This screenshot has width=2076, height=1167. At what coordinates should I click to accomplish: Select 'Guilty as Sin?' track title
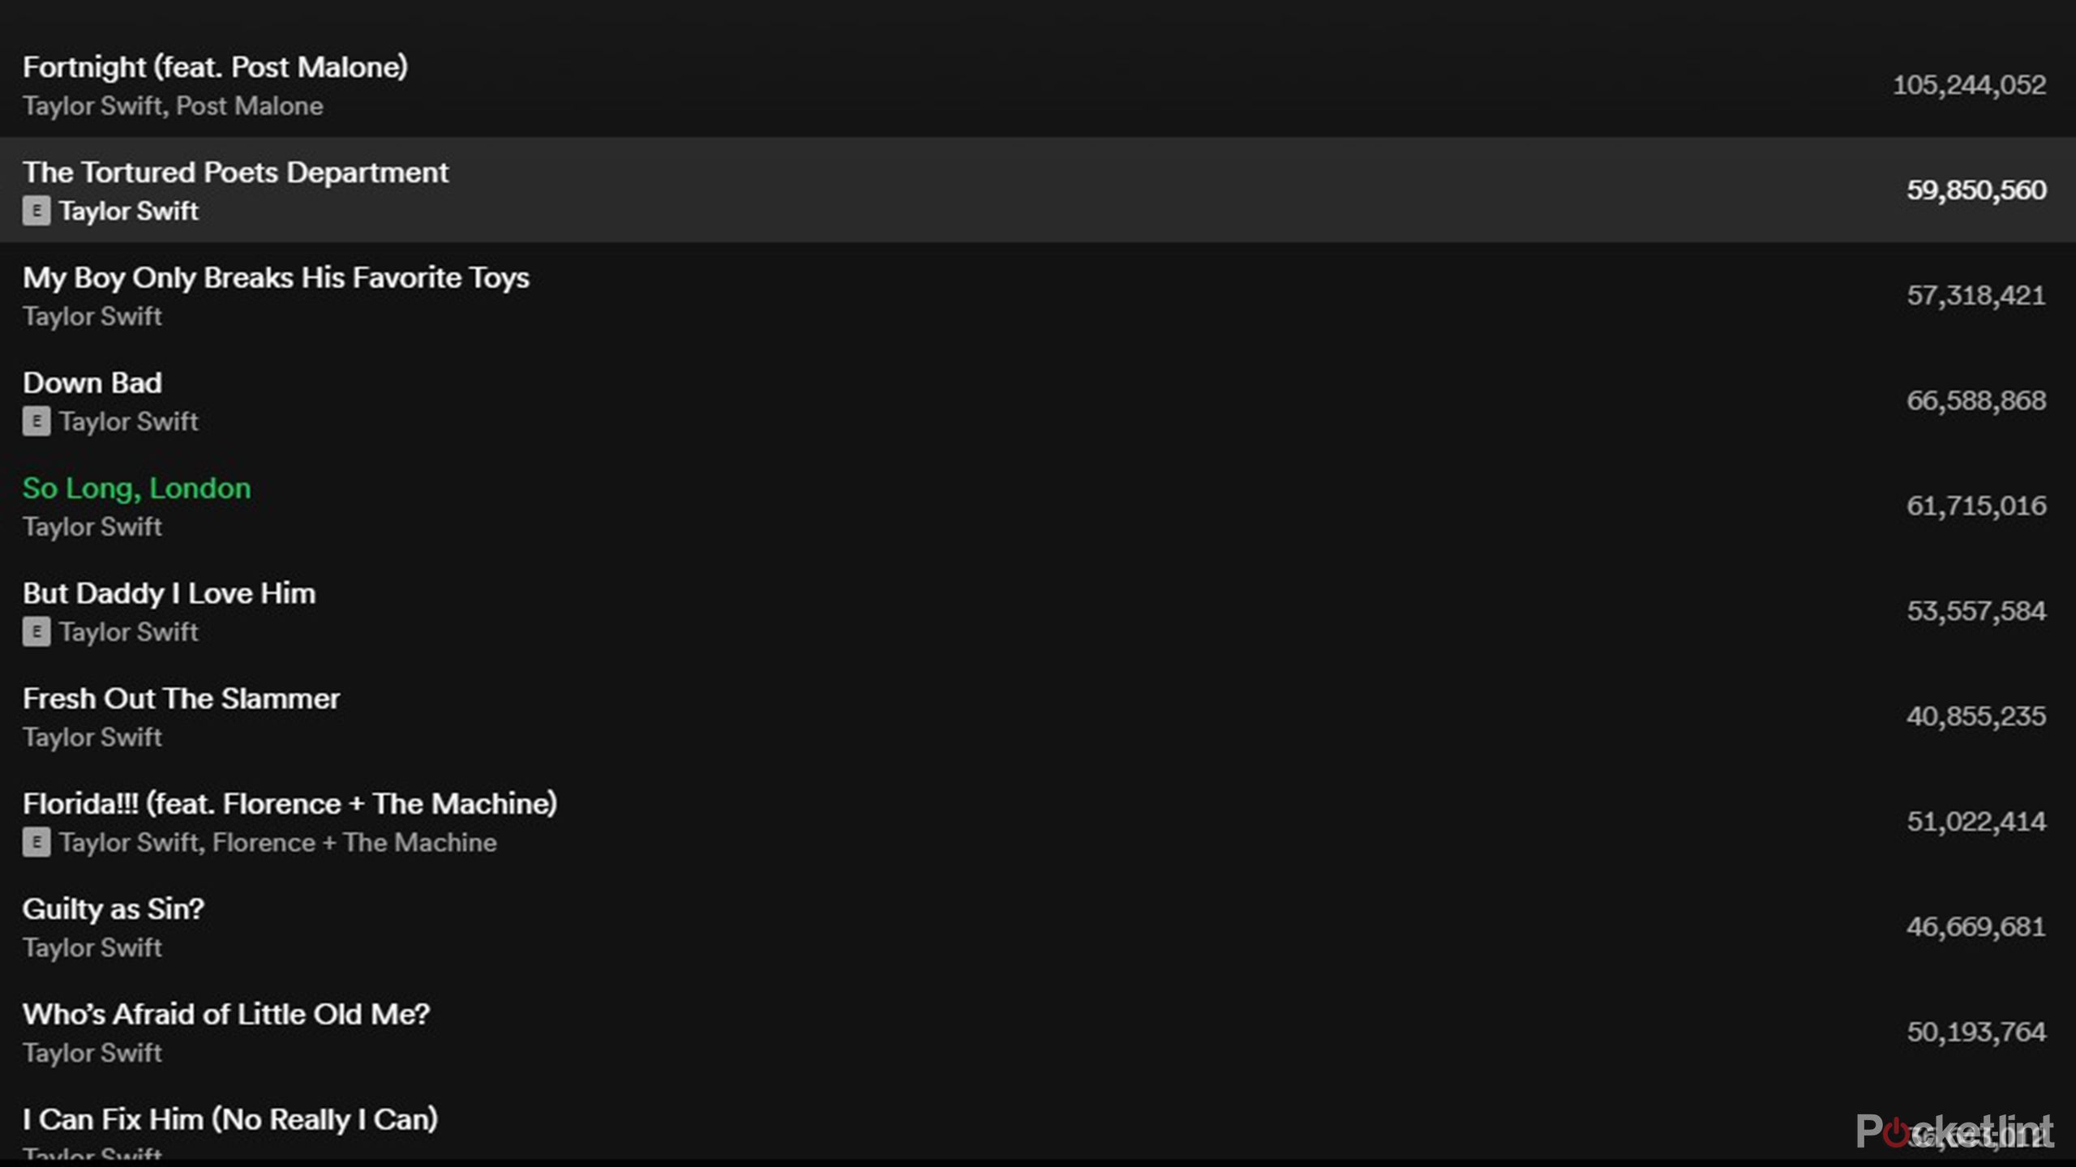point(114,910)
